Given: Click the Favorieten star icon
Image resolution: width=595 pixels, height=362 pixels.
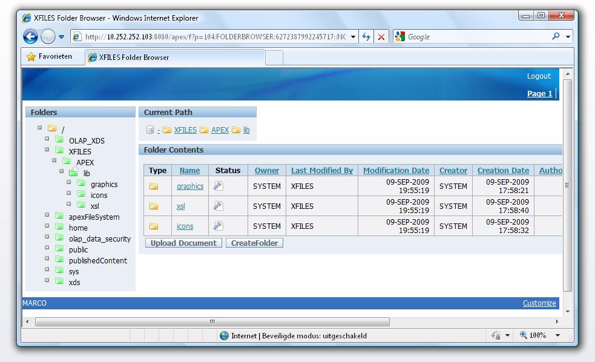Looking at the screenshot, I should pos(31,57).
